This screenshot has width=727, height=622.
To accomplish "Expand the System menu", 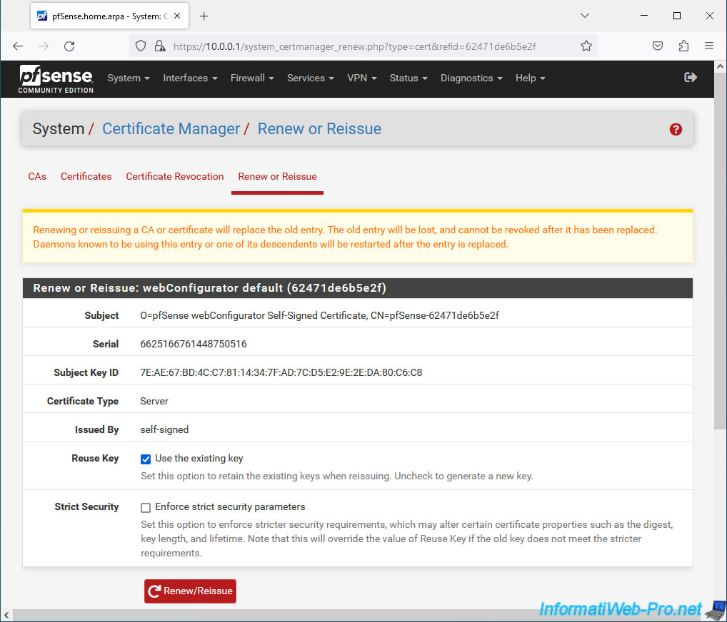I will click(129, 78).
